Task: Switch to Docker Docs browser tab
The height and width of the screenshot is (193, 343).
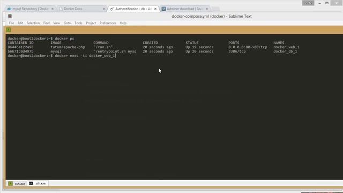Action: click(82, 9)
